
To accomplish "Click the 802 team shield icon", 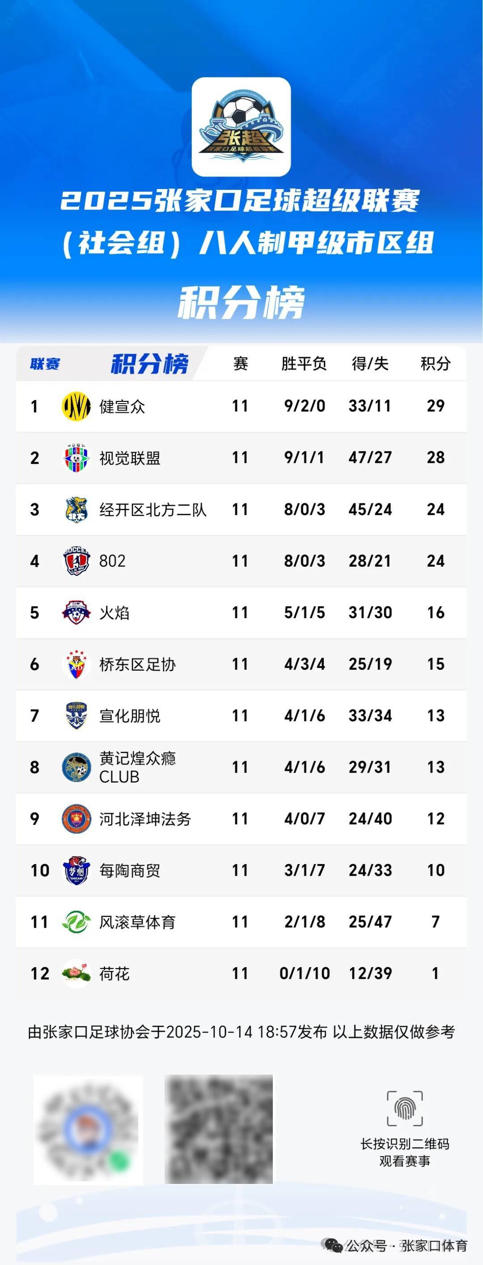I will (76, 561).
